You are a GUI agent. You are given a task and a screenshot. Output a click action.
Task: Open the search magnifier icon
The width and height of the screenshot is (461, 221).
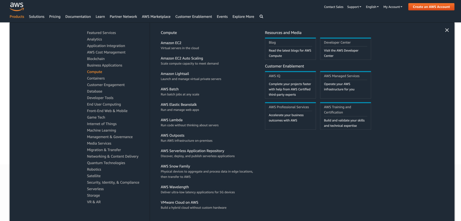click(261, 16)
